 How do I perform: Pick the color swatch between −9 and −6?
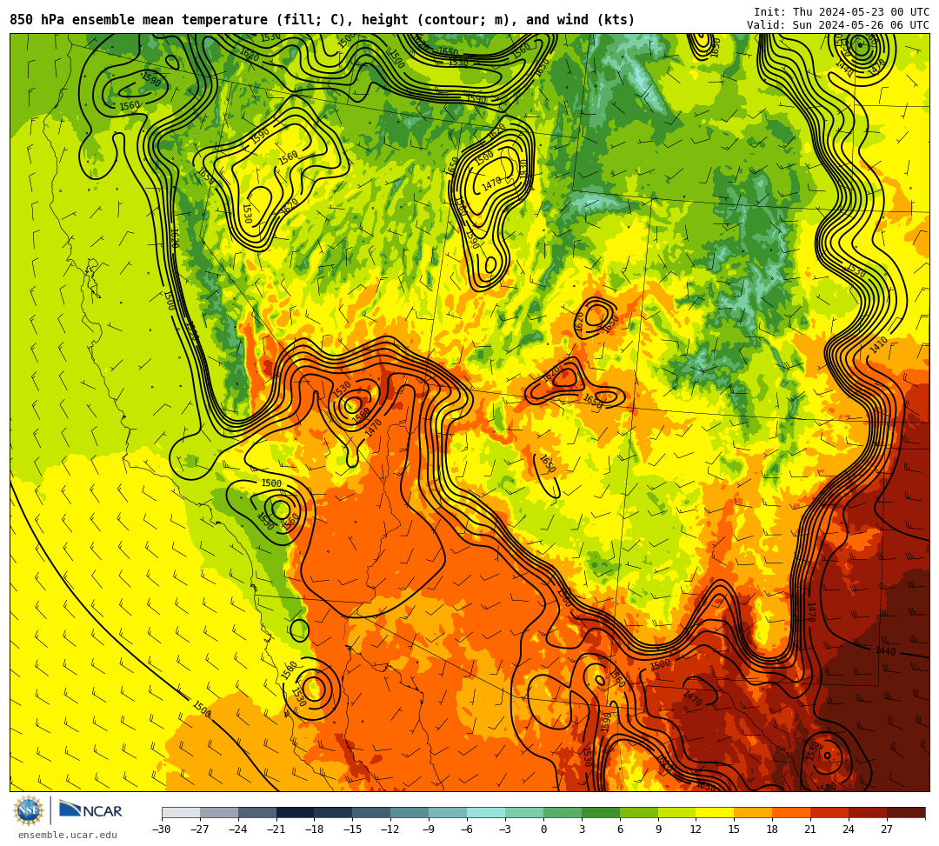[x=448, y=812]
